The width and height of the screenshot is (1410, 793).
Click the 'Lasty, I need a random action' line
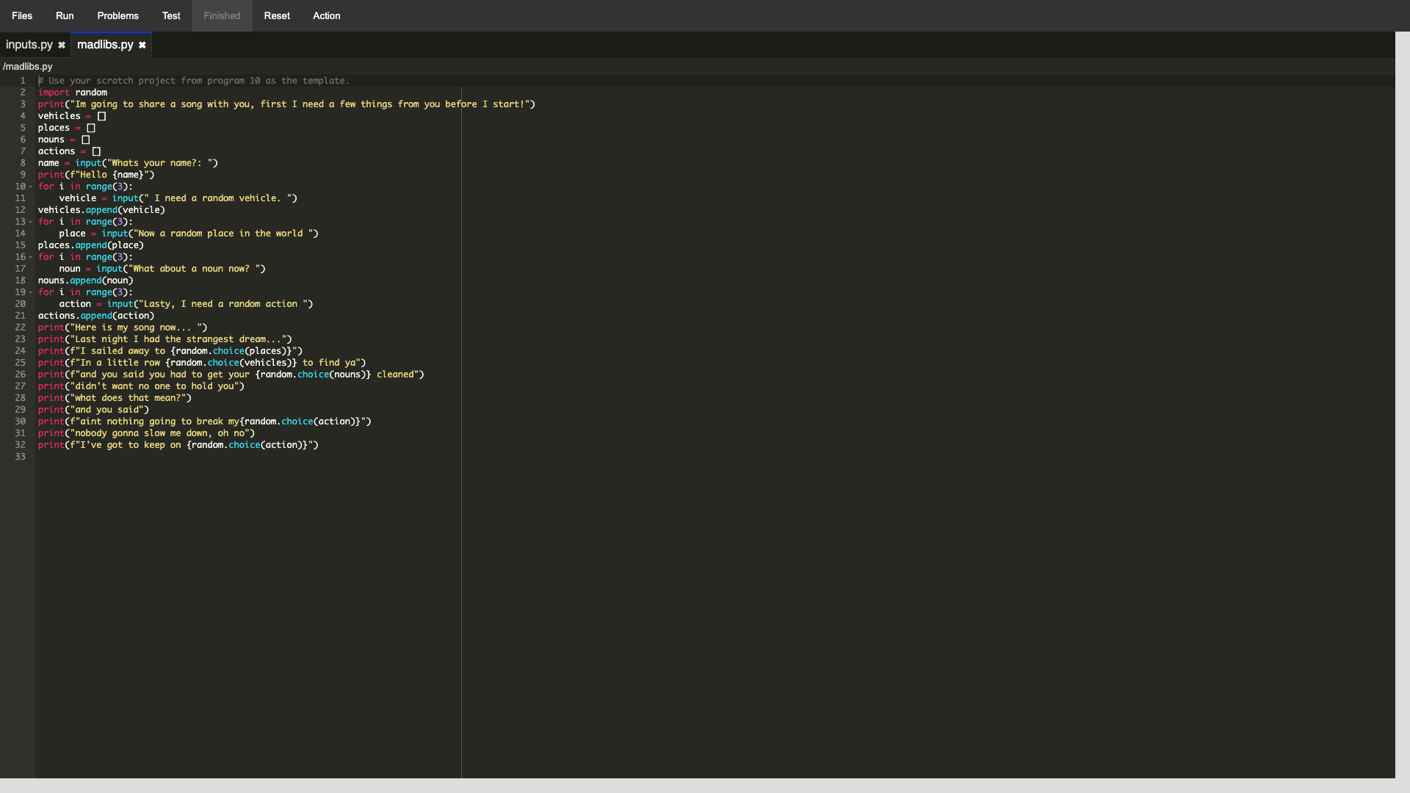(187, 304)
